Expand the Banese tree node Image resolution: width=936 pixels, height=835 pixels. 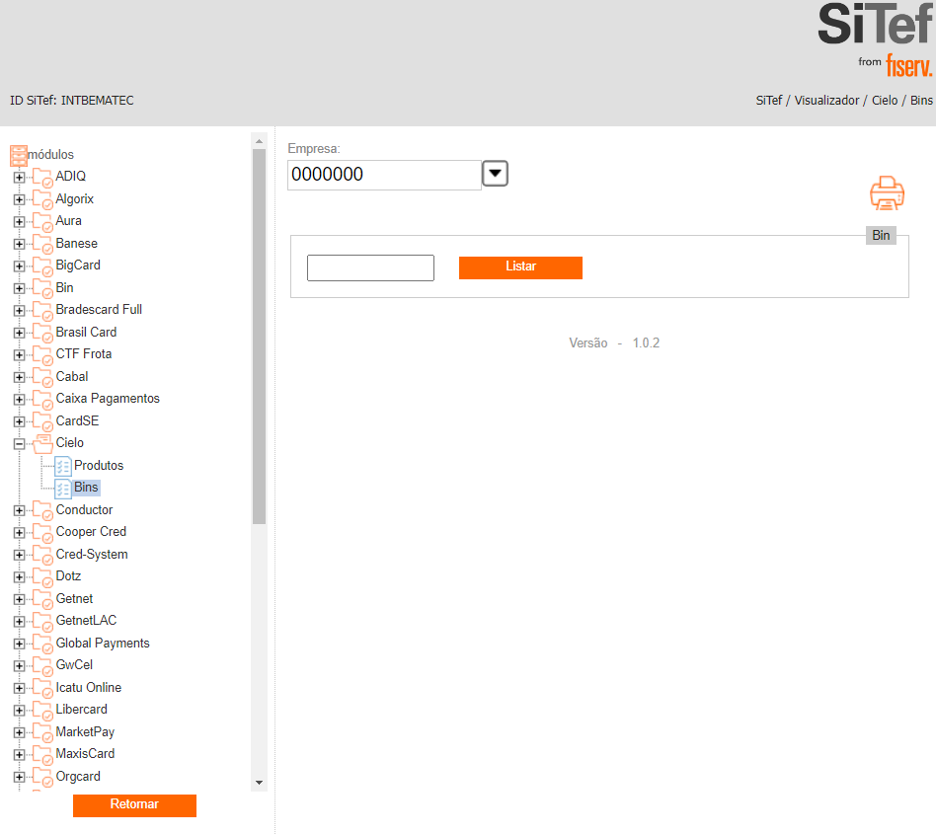pyautogui.click(x=19, y=244)
